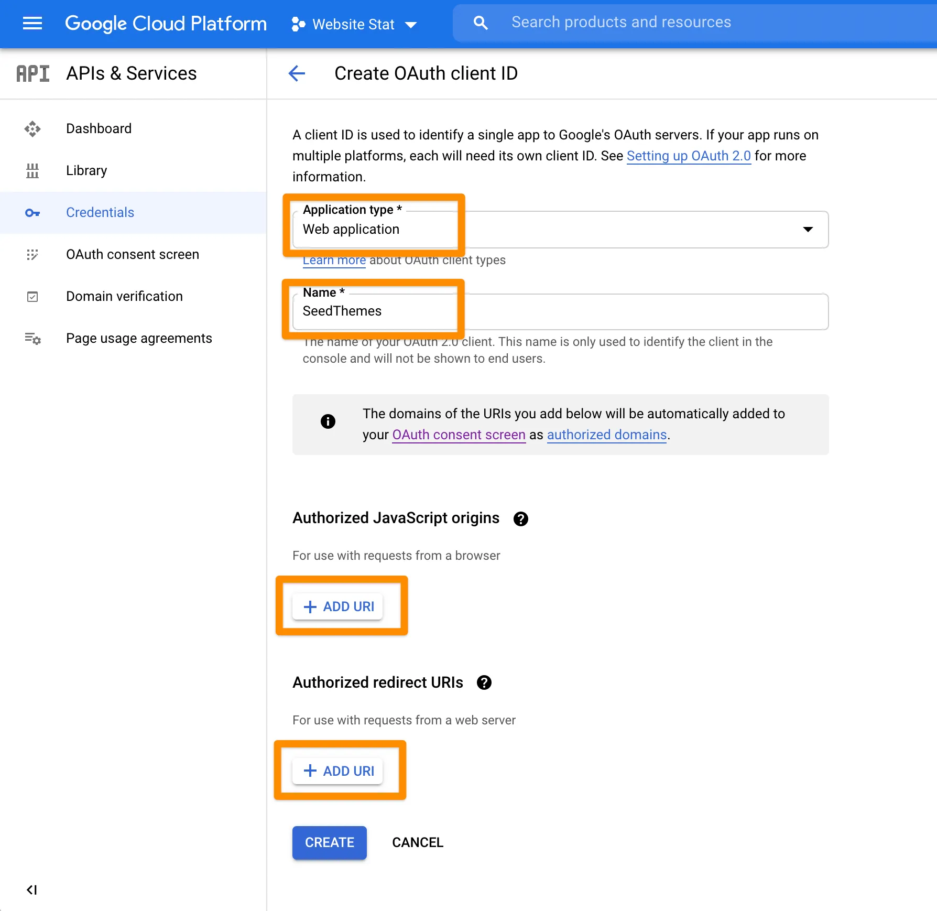Add URI under Authorized JavaScript origins
This screenshot has height=911, width=937.
click(338, 606)
